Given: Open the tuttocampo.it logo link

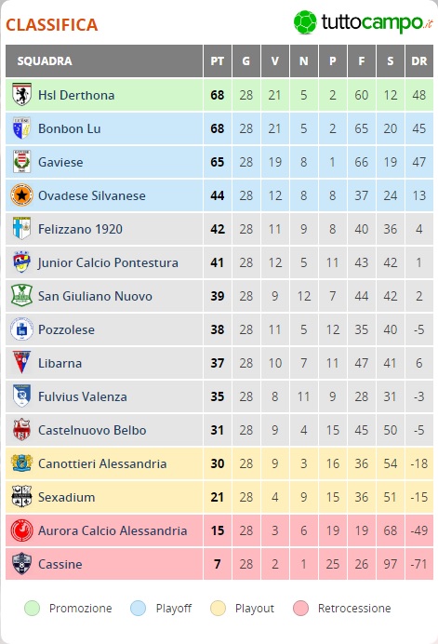Looking at the screenshot, I should tap(363, 22).
